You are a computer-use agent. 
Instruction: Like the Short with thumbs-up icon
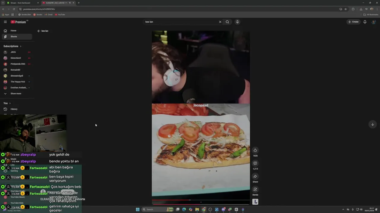click(255, 150)
